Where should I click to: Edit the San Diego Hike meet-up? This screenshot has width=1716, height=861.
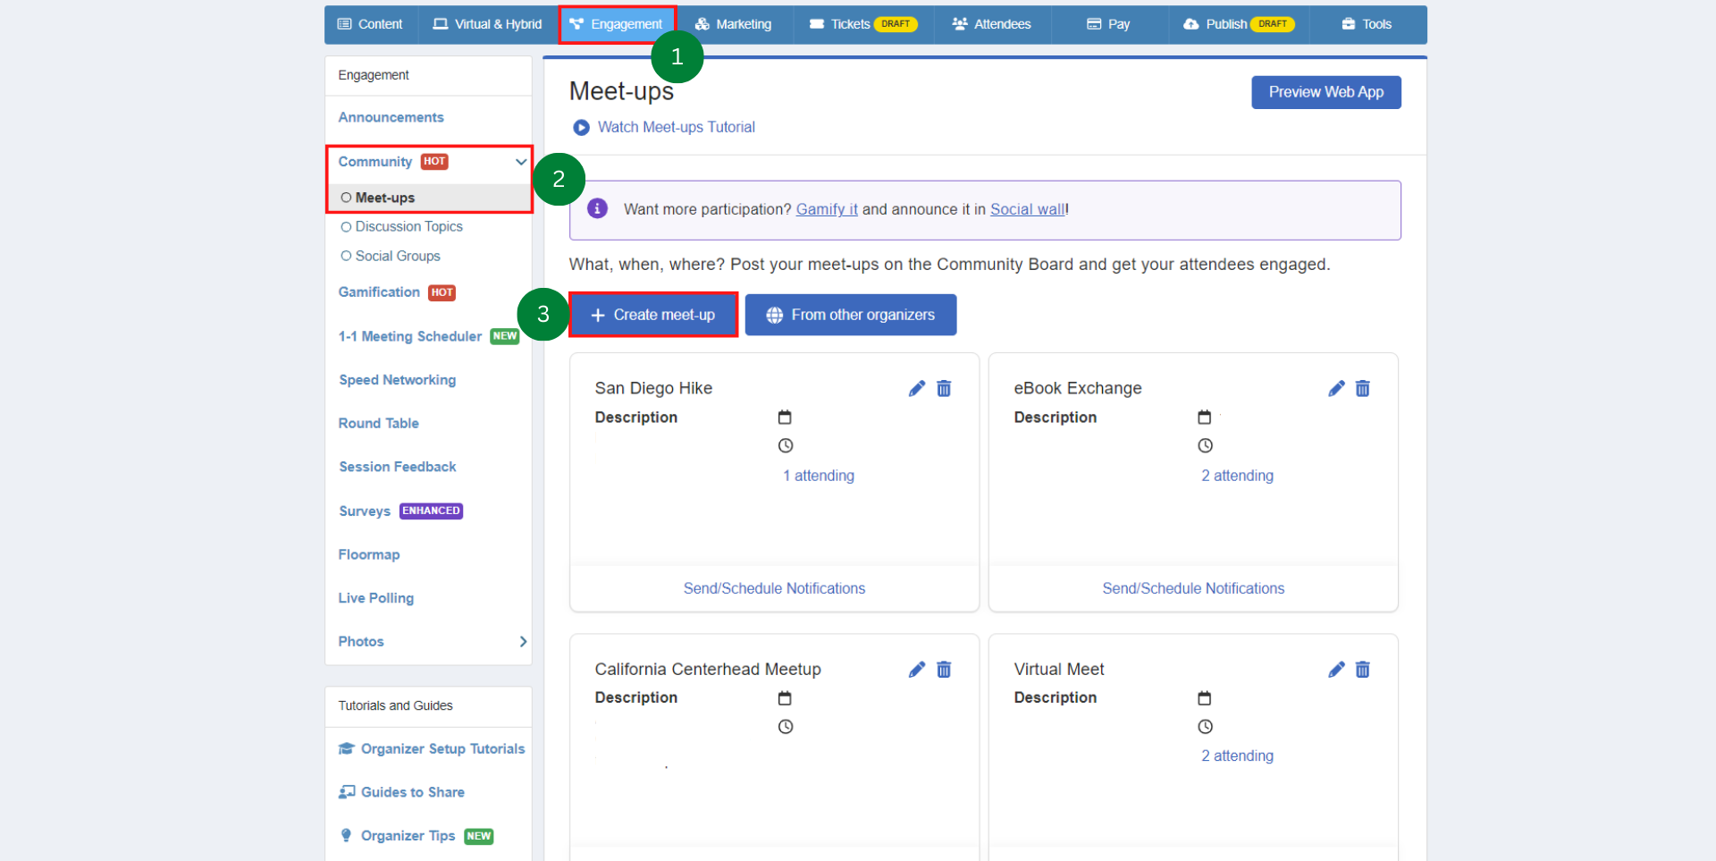coord(916,389)
